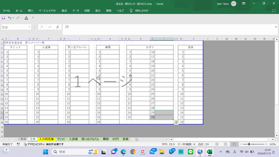This screenshot has height=157, width=279.
Task: Open the 開発 ribbon tab
Action: click(109, 11)
